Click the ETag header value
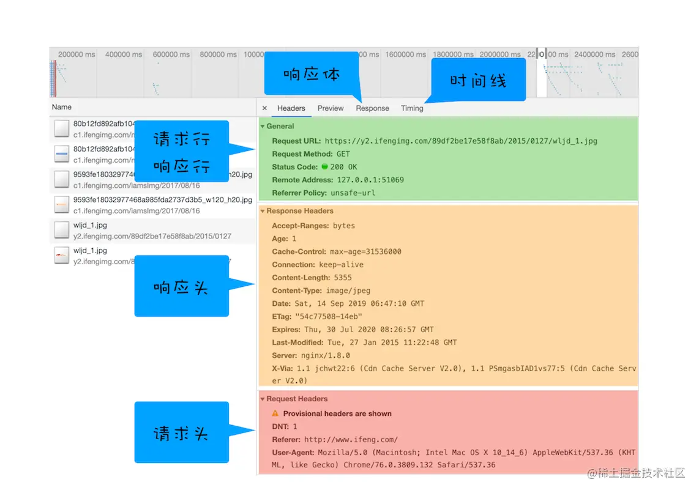The image size is (699, 493). (x=329, y=317)
